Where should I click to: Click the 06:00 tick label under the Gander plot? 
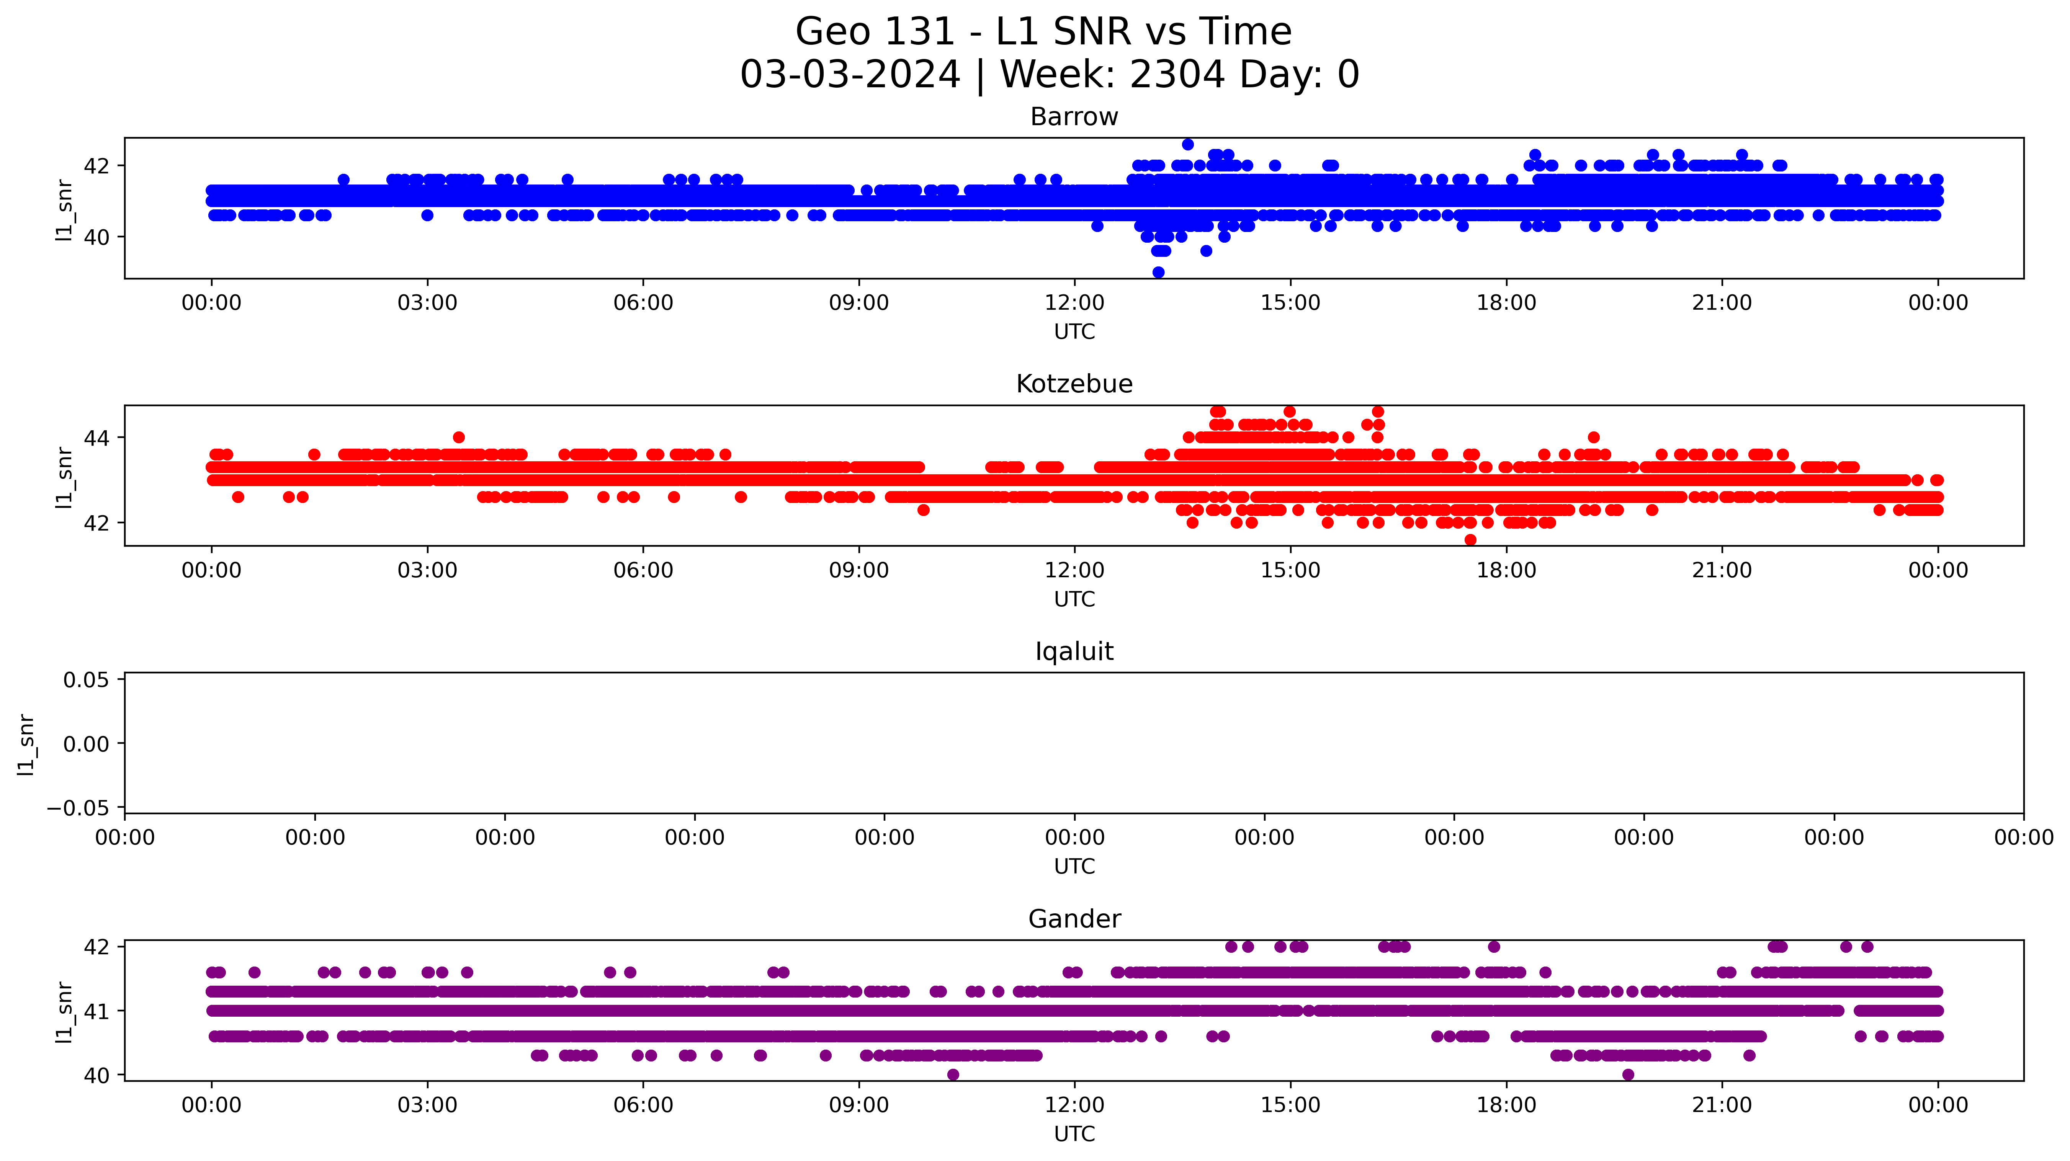643,1105
